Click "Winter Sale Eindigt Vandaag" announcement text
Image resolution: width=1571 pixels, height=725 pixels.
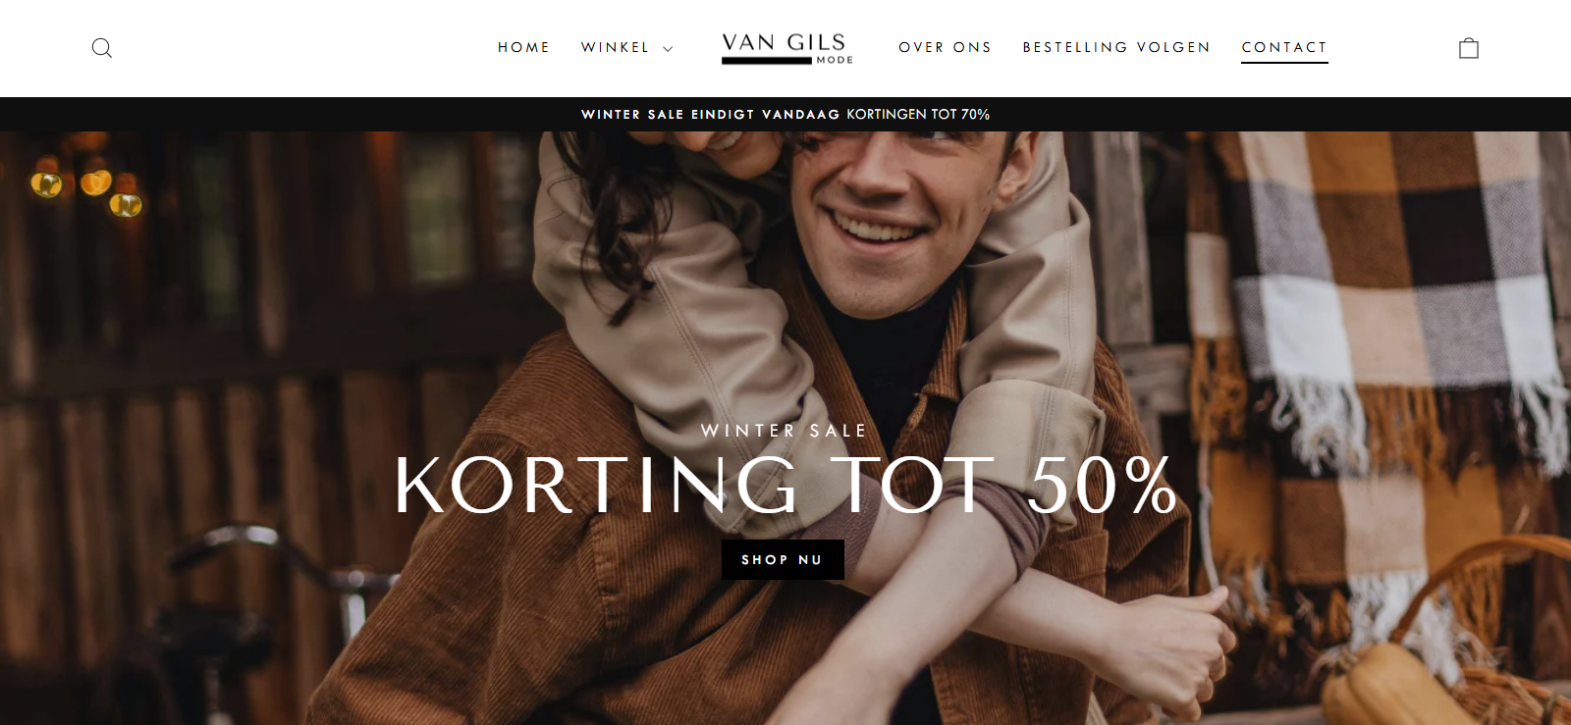tap(710, 115)
